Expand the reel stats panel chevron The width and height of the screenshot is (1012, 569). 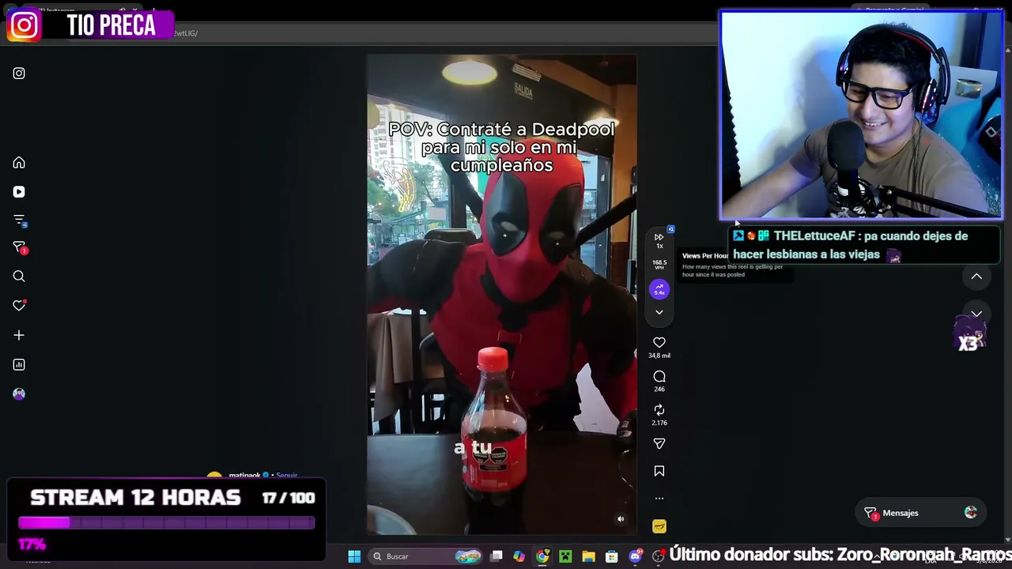tap(659, 313)
